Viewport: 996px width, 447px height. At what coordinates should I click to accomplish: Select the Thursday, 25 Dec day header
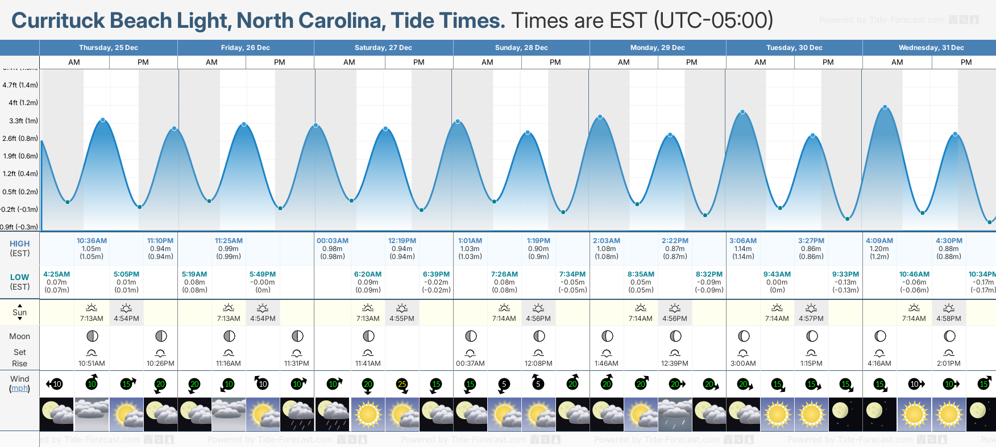click(109, 48)
